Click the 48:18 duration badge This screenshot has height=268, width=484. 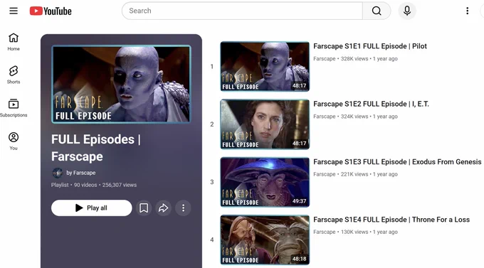[x=299, y=259]
